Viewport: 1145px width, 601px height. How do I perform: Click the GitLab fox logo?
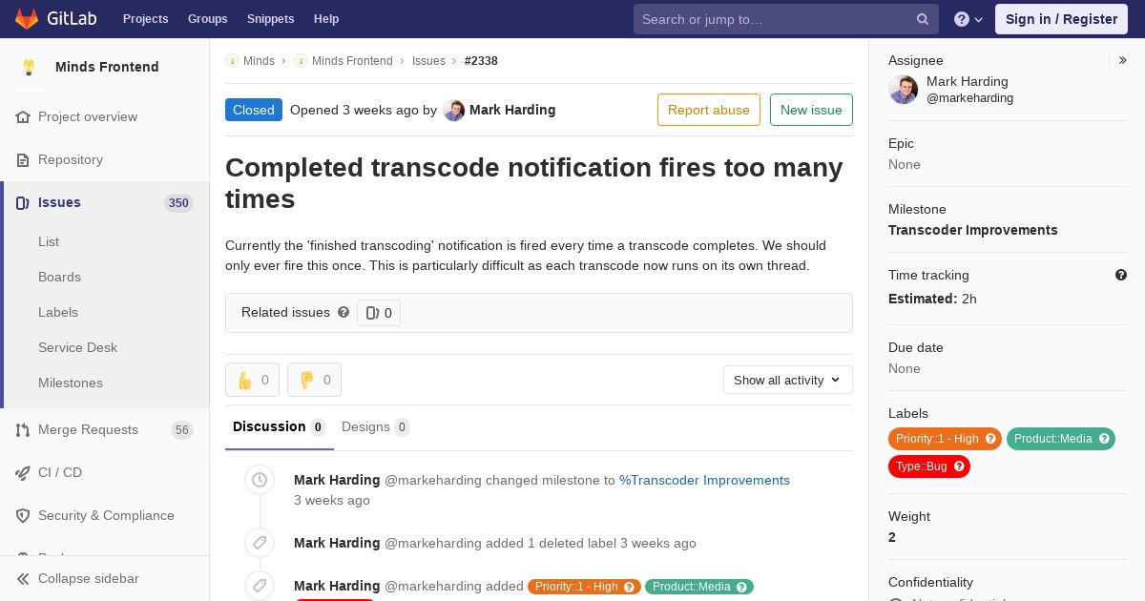[27, 18]
